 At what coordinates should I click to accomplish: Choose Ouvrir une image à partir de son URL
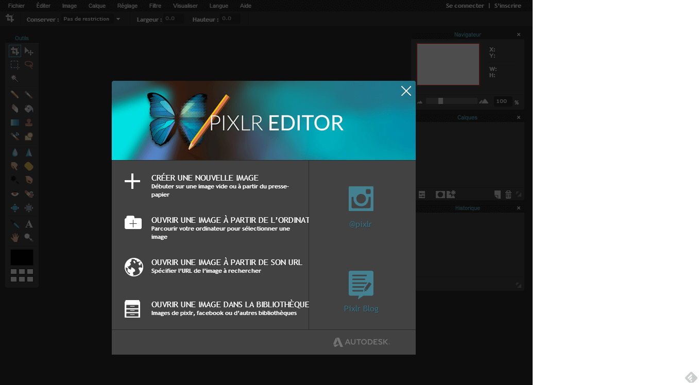click(226, 262)
